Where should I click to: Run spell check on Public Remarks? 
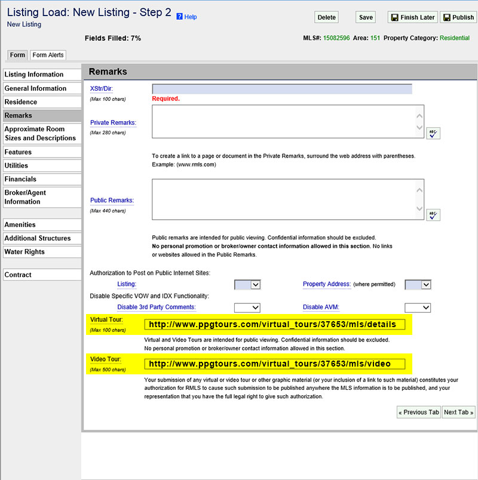[433, 215]
